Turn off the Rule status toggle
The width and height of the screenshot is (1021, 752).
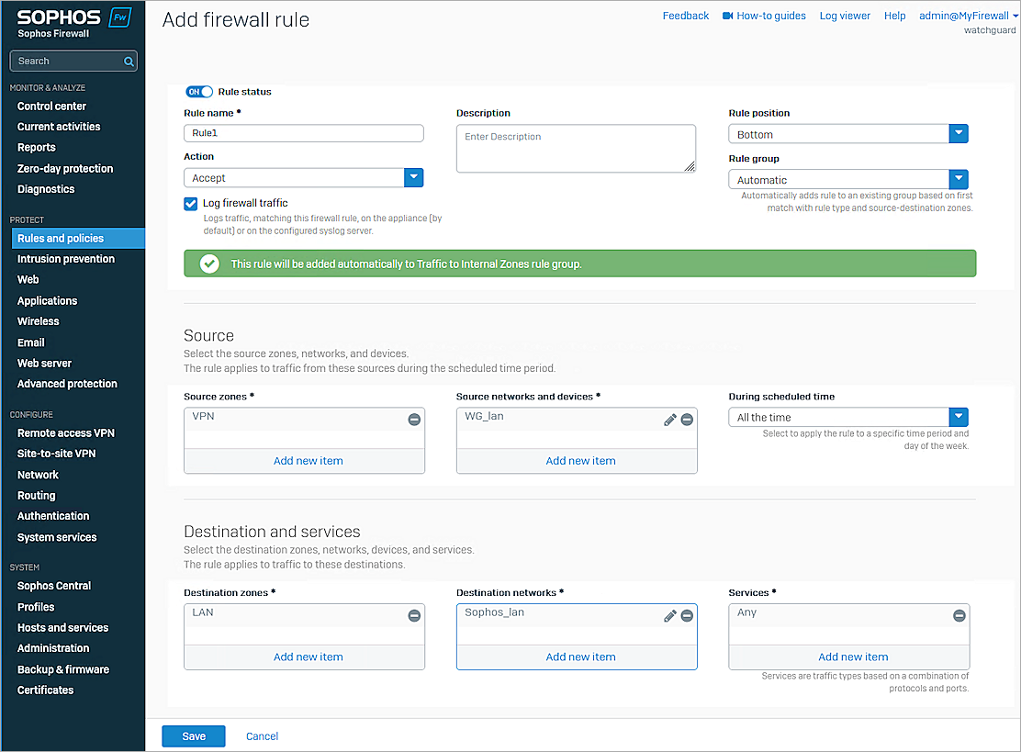(x=198, y=91)
